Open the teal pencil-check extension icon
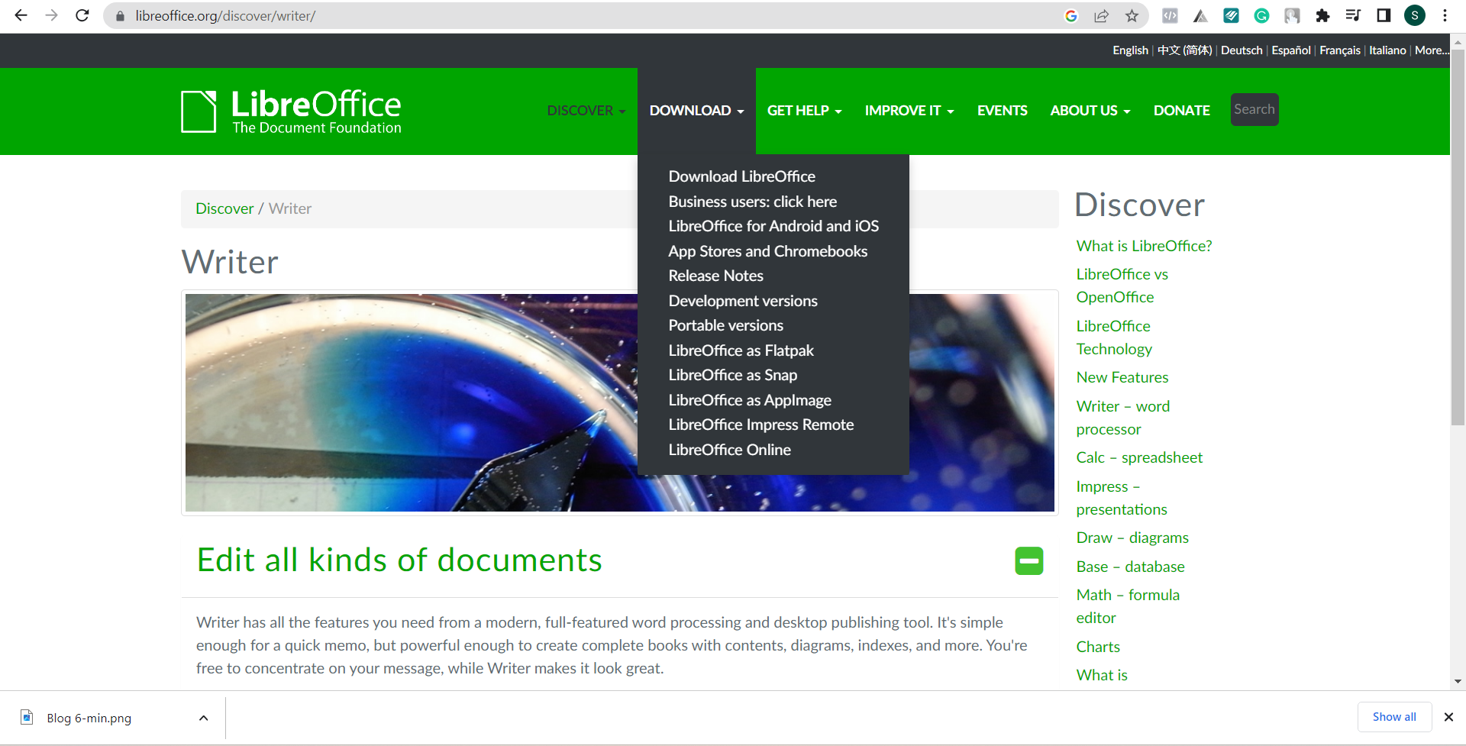 1231,15
